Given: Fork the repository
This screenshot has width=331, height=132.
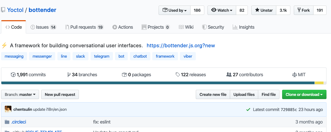Looking at the screenshot, I should tap(304, 10).
